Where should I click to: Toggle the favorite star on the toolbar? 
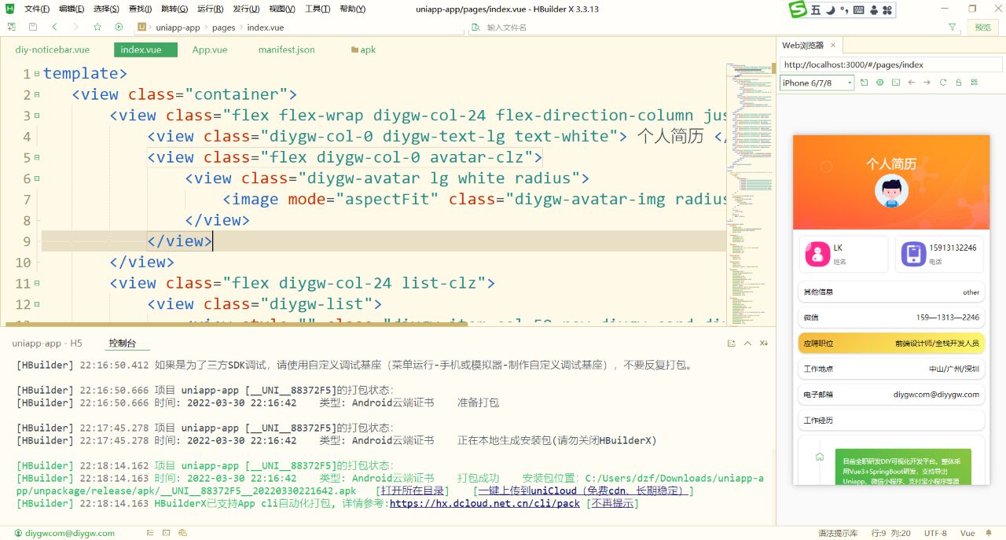click(97, 26)
